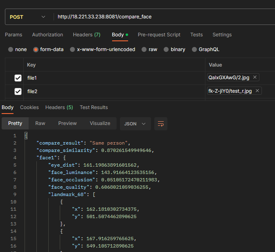This screenshot has height=252, width=275.
Task: Open the Test Results response tab
Action: [x=94, y=107]
